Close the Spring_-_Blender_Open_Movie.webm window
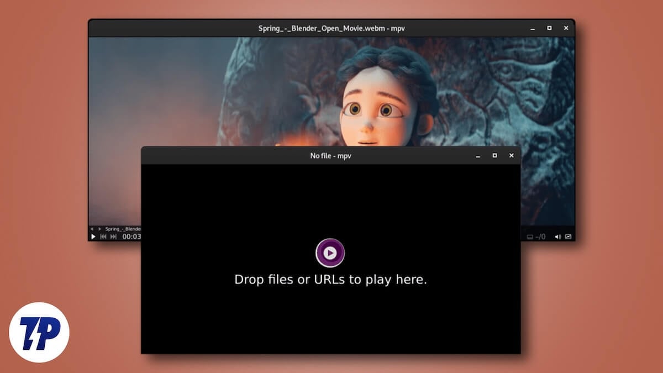Viewport: 663px width, 373px height. pos(566,28)
